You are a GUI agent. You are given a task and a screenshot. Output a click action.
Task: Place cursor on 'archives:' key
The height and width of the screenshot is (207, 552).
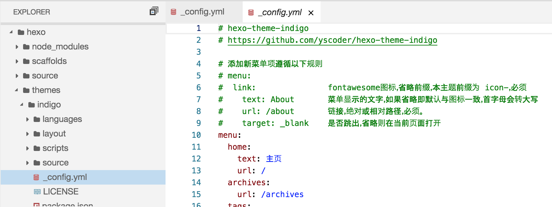[249, 183]
